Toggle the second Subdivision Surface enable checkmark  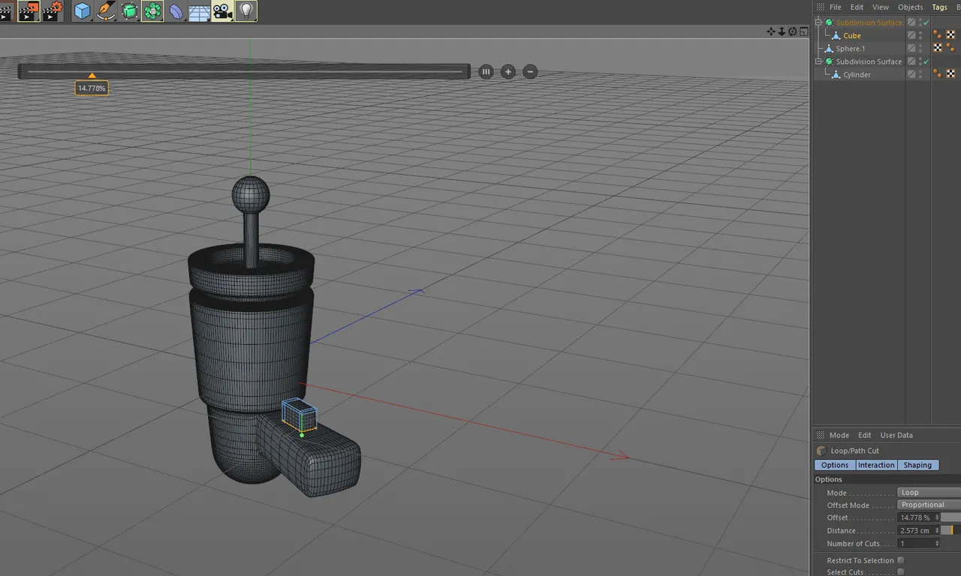coord(926,61)
